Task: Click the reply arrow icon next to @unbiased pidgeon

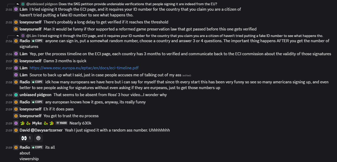Action: click(x=18, y=4)
